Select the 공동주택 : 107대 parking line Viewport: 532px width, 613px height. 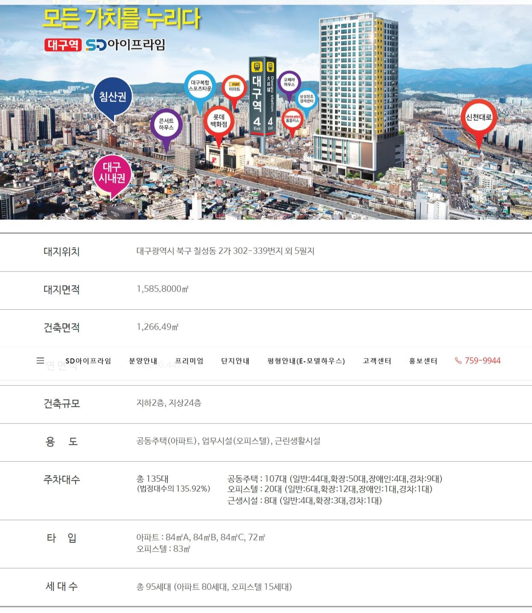(335, 479)
